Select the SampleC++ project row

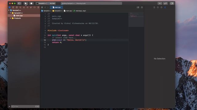pyautogui.click(x=24, y=10)
